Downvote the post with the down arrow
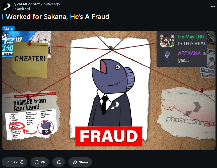 point(22,162)
